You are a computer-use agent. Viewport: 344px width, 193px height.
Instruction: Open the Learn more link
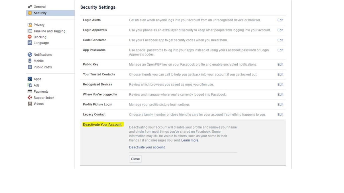[190, 140]
